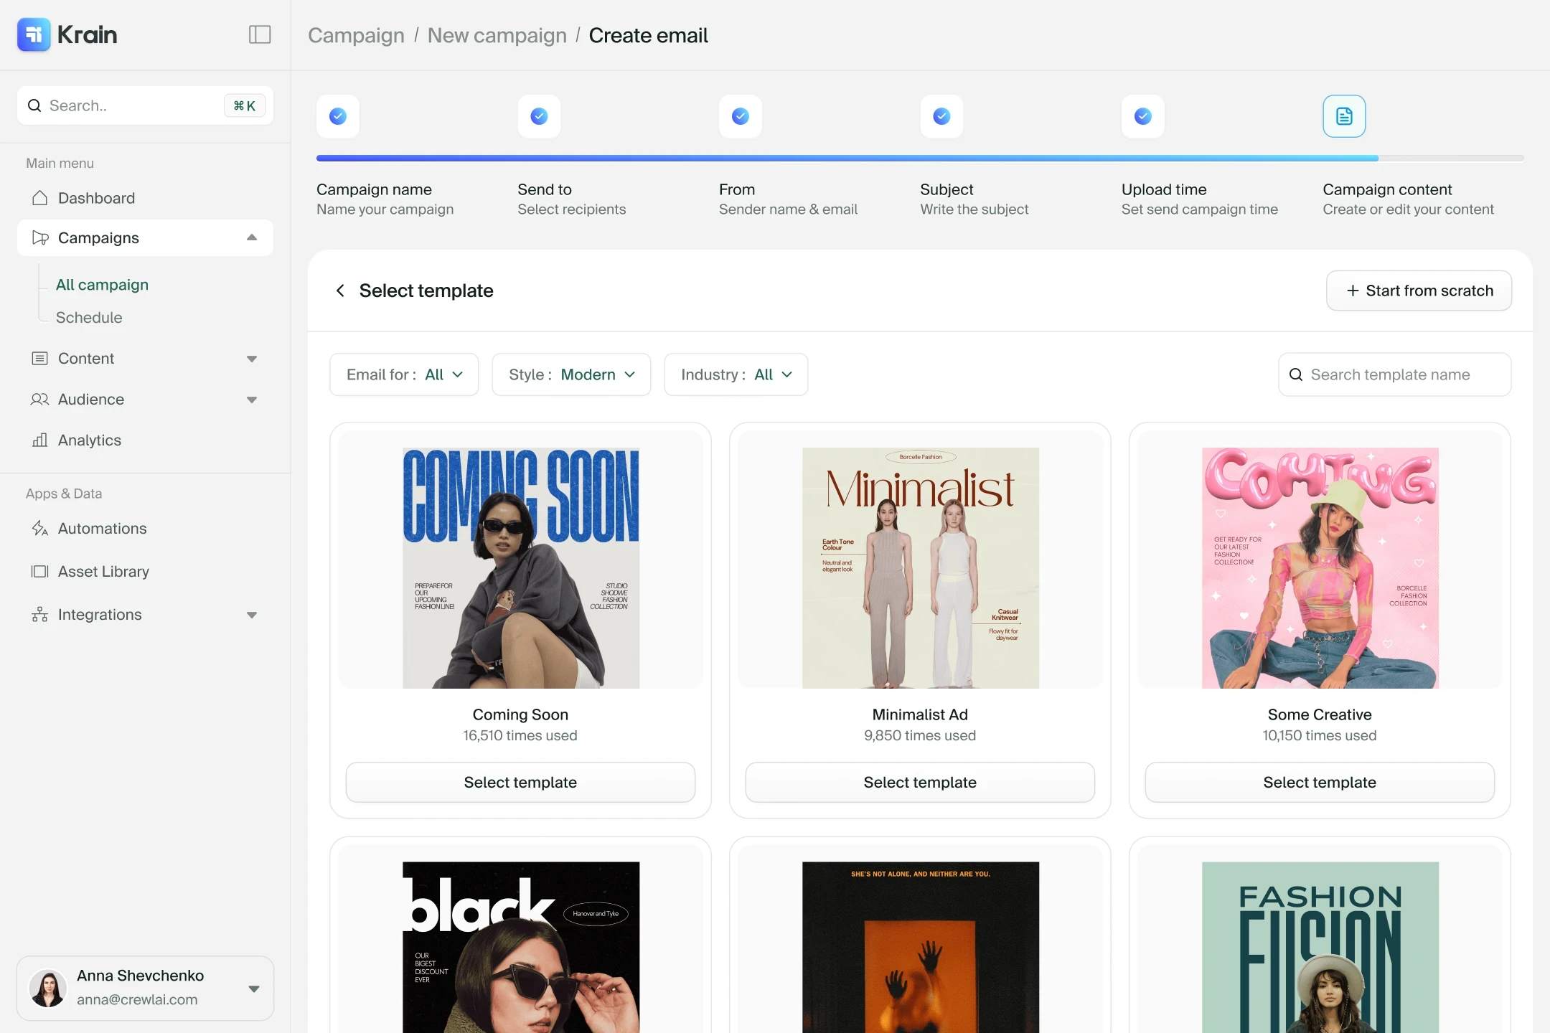Expand the Audience menu arrow

252,400
